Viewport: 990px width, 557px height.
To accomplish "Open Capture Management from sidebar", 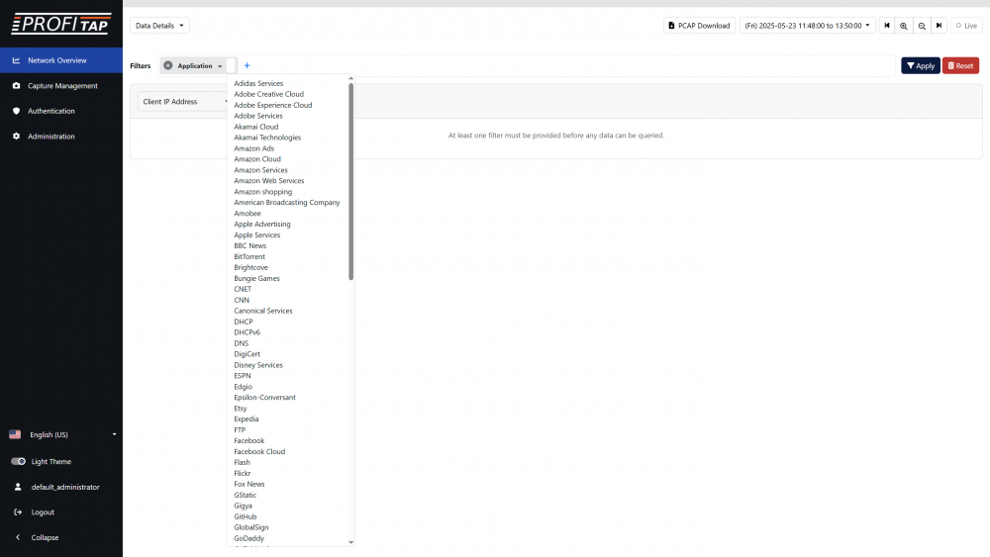I will point(61,86).
